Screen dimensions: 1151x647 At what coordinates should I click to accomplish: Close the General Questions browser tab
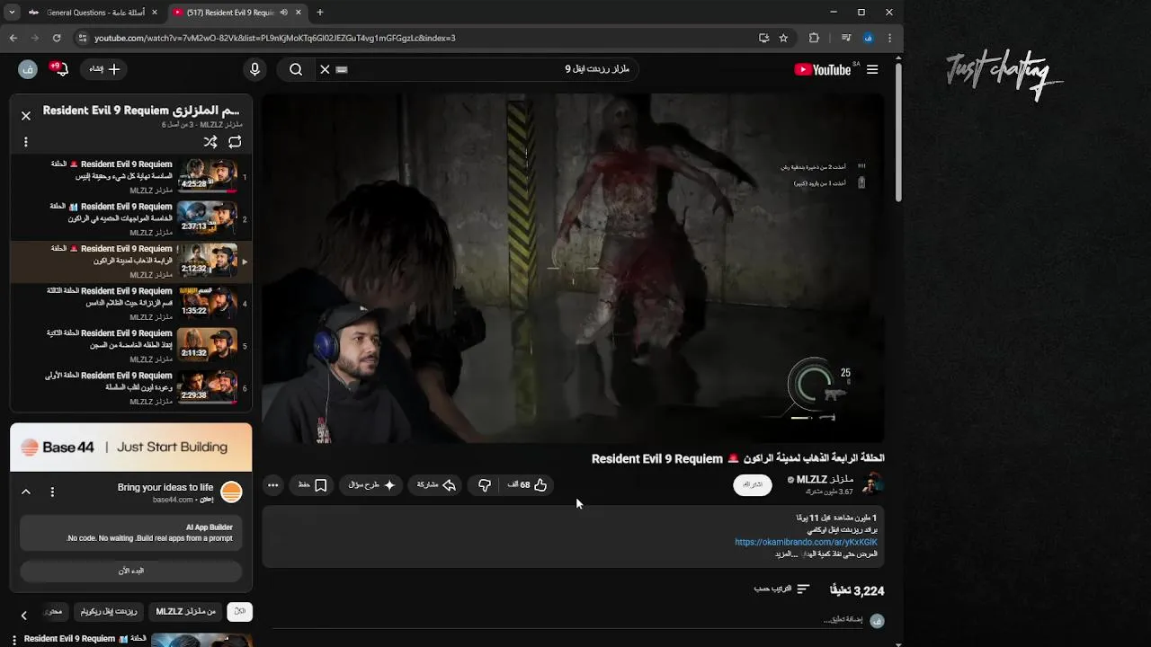pos(154,13)
